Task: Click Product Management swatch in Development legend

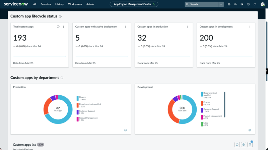Action: pos(202,117)
